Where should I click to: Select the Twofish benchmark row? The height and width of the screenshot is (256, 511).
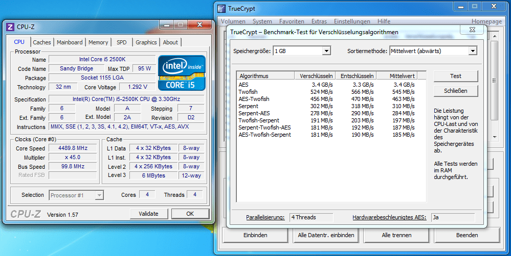click(327, 92)
